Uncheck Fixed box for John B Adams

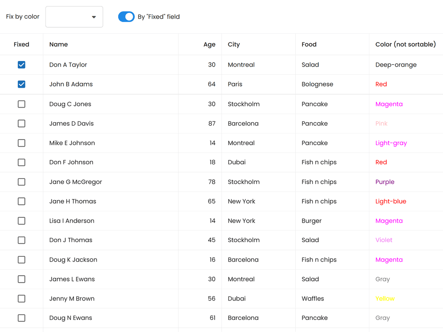click(22, 84)
